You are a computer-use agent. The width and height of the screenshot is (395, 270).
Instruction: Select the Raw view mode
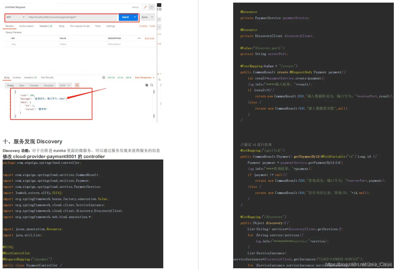22,85
